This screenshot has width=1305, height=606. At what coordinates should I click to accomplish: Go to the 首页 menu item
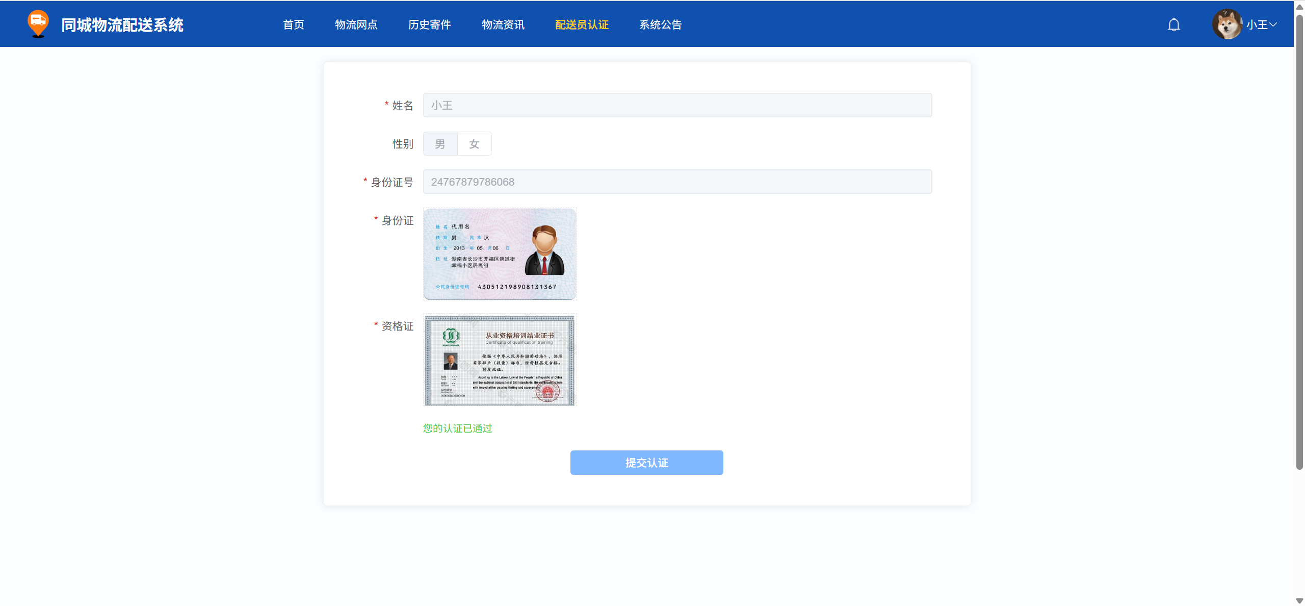pyautogui.click(x=294, y=24)
